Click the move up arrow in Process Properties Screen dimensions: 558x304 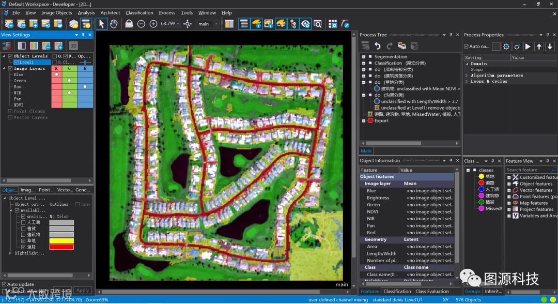pyautogui.click(x=539, y=47)
